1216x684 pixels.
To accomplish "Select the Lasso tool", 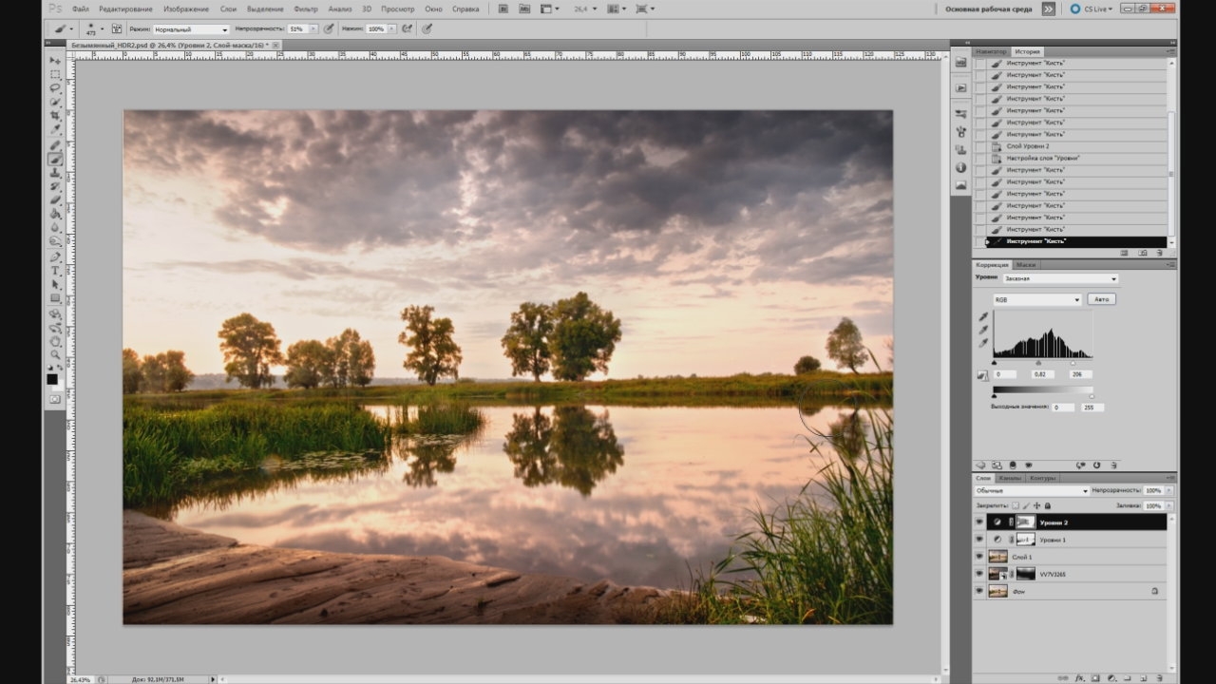I will coord(55,87).
